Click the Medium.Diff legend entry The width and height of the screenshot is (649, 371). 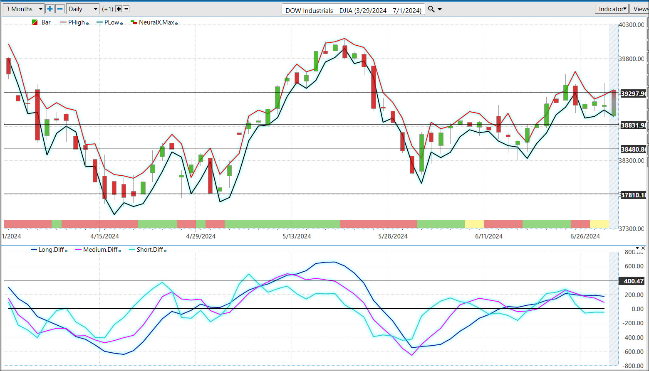97,250
